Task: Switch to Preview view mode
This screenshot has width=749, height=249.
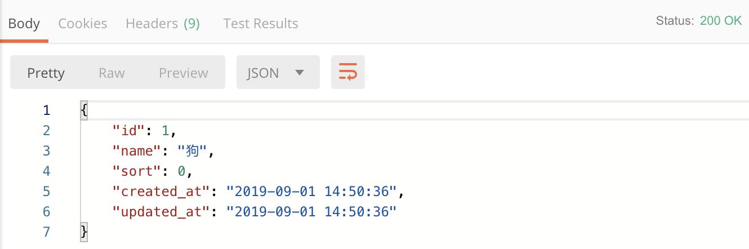Action: pyautogui.click(x=184, y=73)
